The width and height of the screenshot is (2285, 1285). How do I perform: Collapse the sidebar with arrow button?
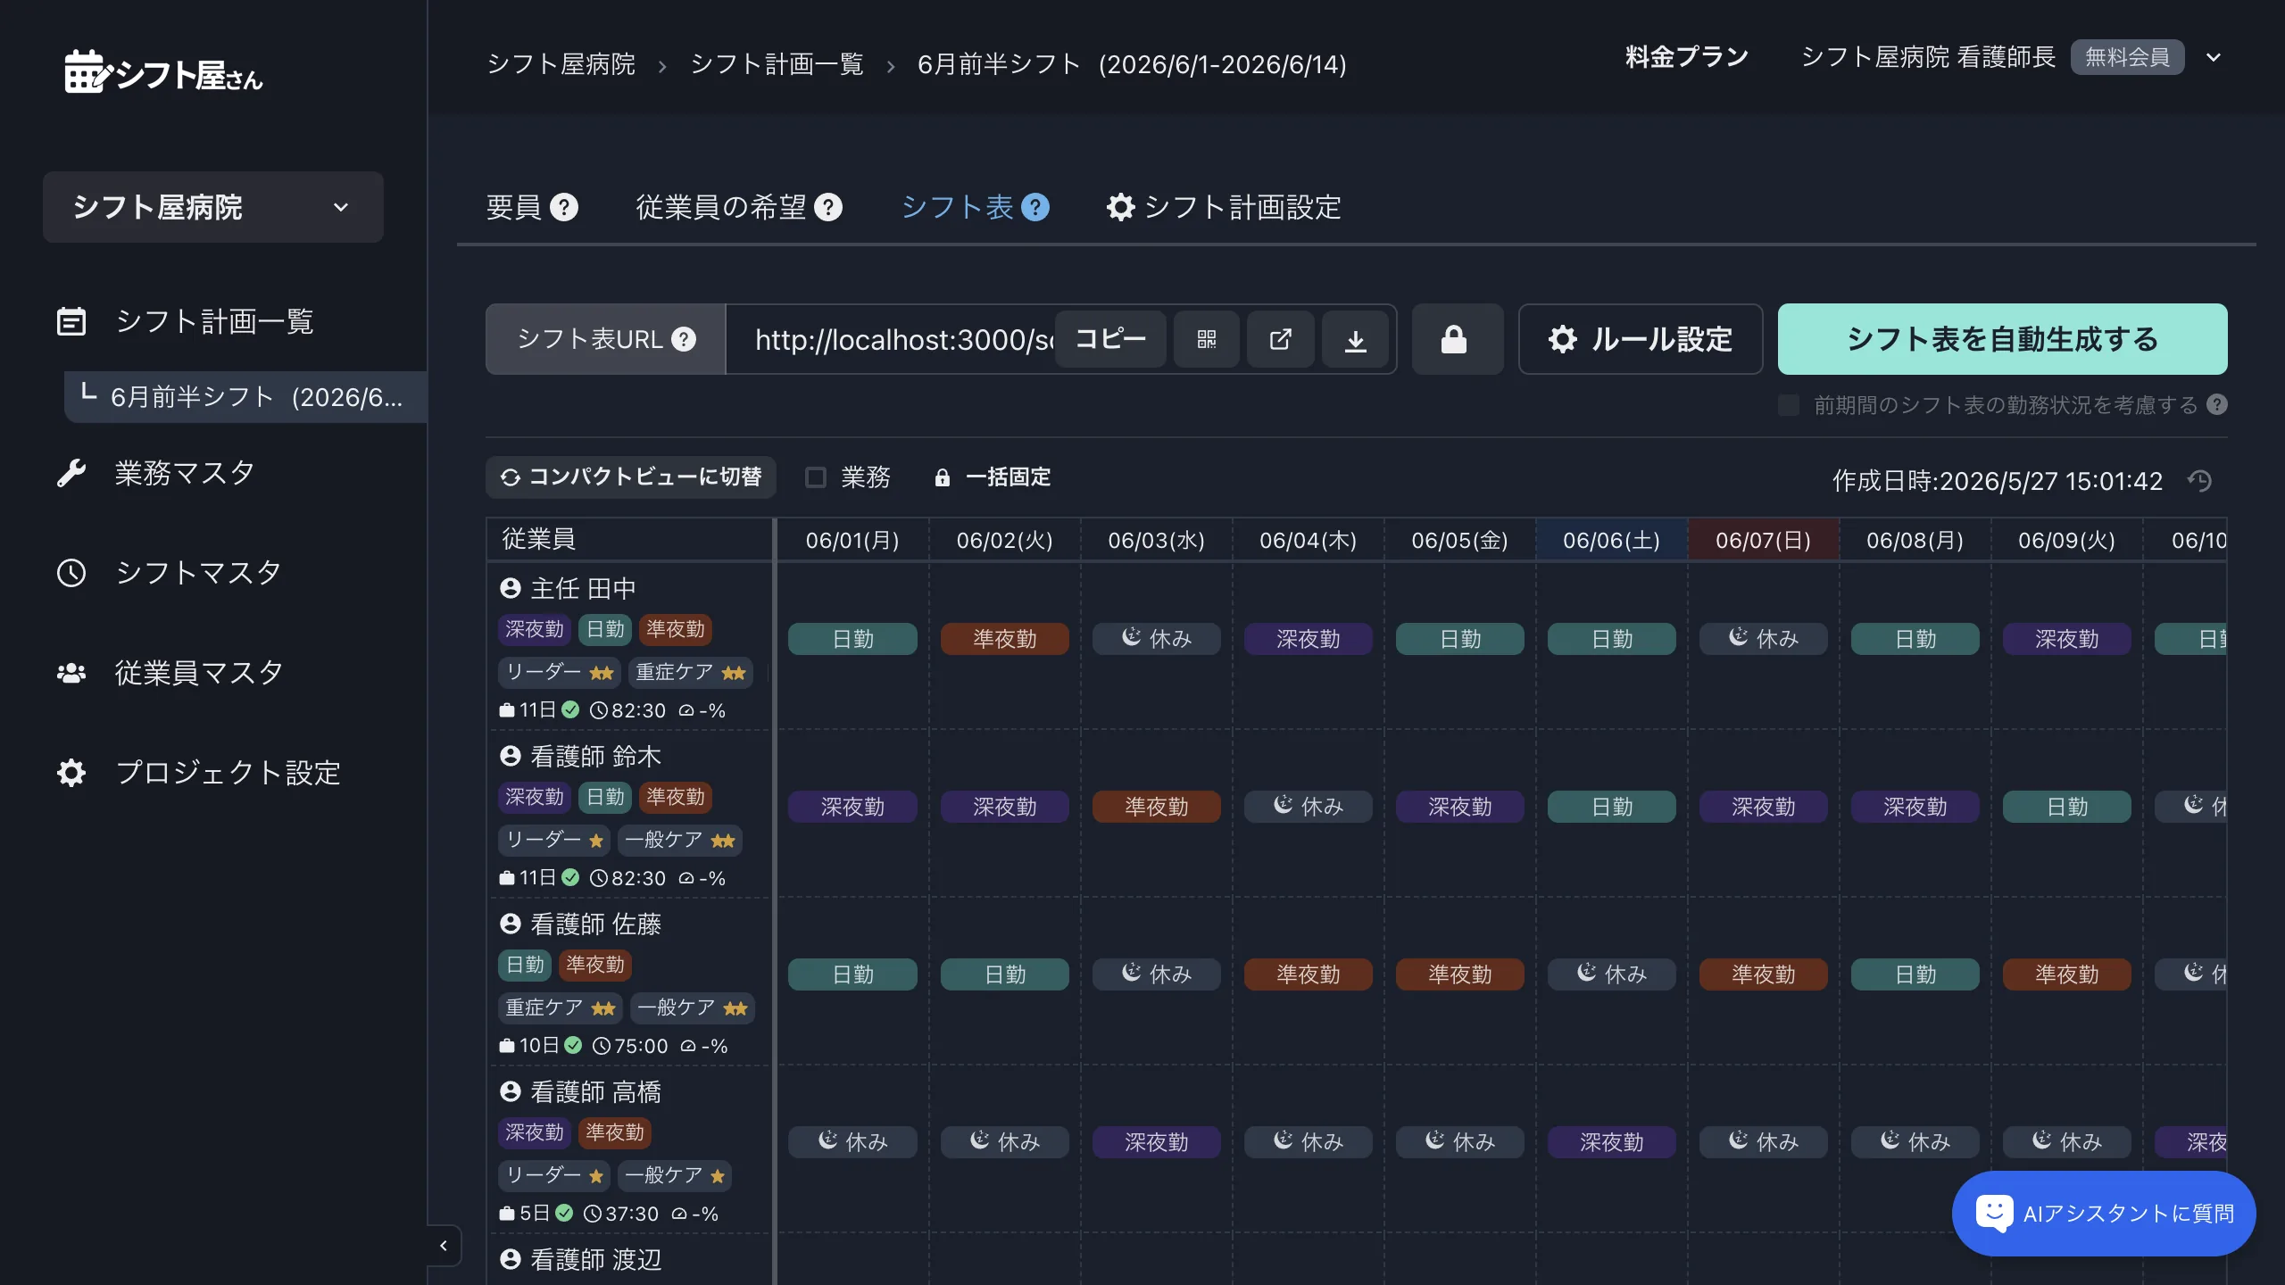444,1246
